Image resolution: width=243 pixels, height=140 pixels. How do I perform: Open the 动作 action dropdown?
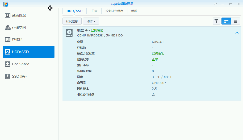[91, 21]
